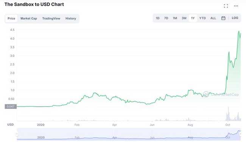Viewport: 246px width, 142px height.
Task: Open the three-dot more options menu
Action: pos(236,6)
